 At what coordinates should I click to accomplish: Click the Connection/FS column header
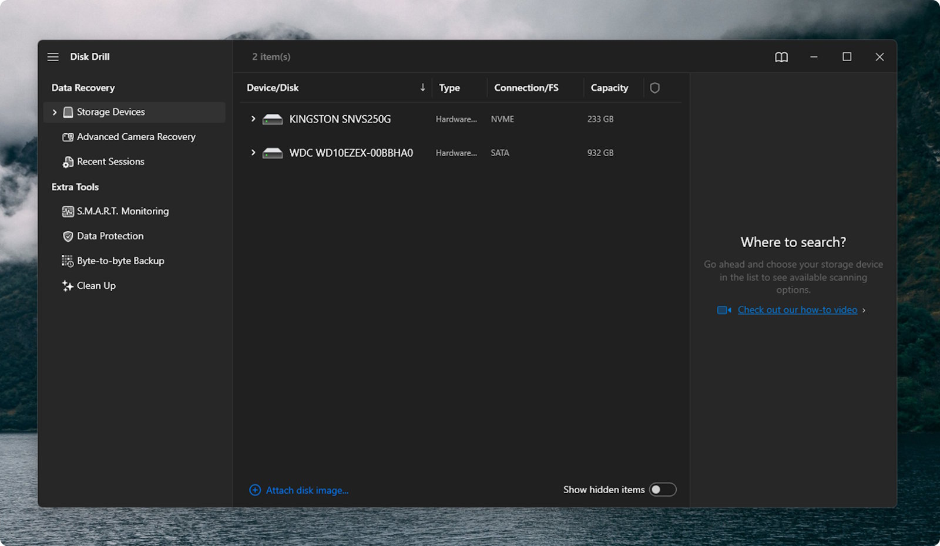[x=526, y=88]
